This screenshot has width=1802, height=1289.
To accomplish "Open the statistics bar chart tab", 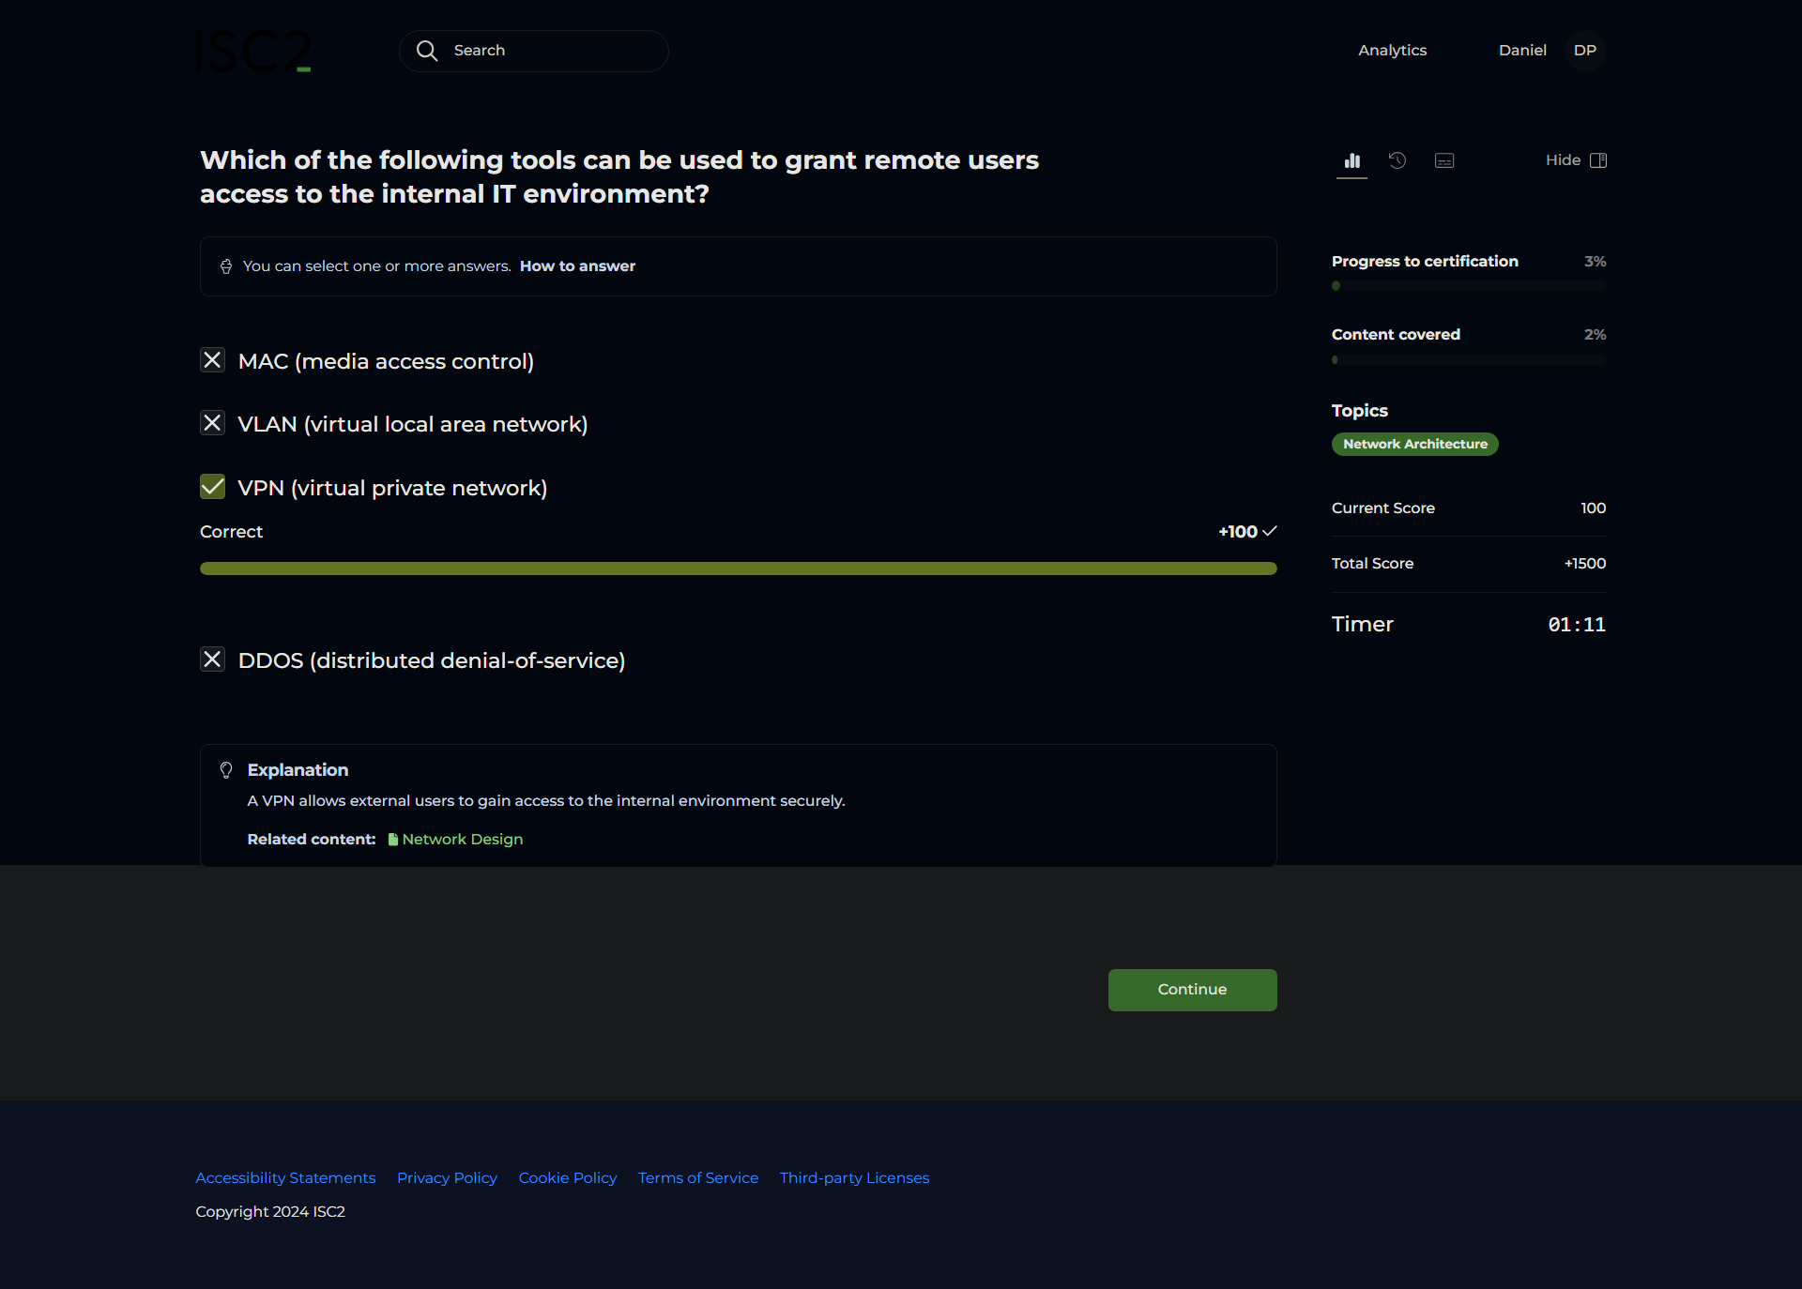I will click(x=1351, y=160).
